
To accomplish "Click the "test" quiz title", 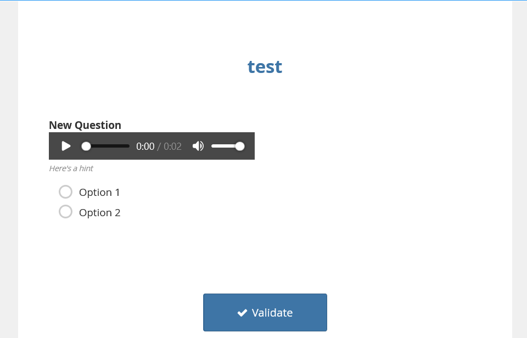I will [265, 66].
